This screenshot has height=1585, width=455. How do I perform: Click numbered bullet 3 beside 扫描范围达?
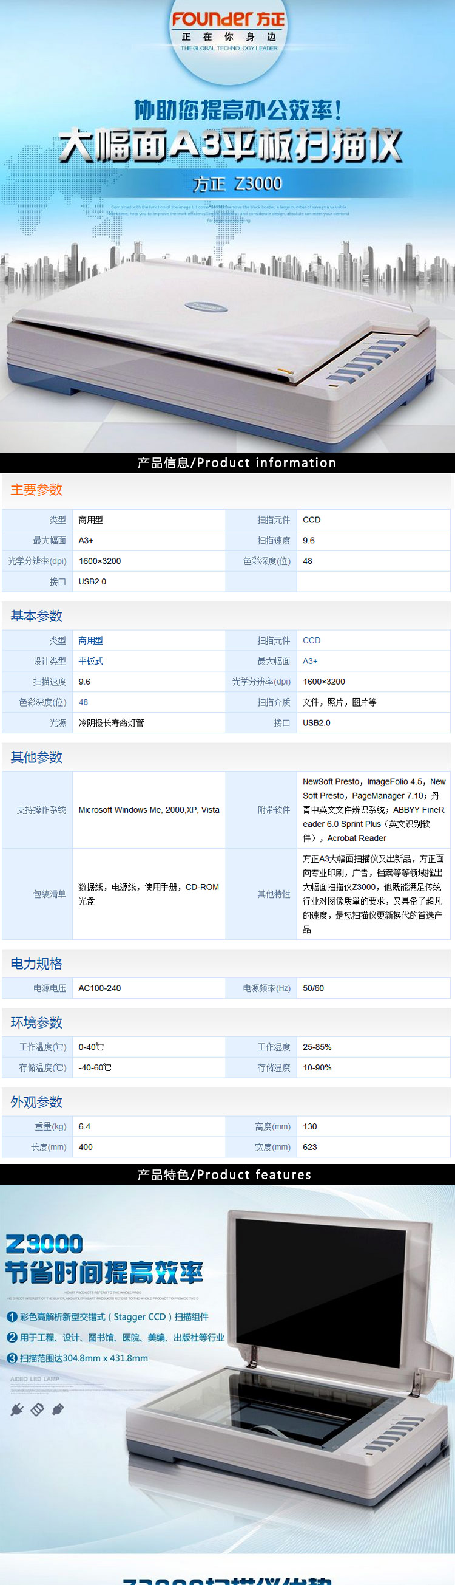click(x=12, y=1358)
